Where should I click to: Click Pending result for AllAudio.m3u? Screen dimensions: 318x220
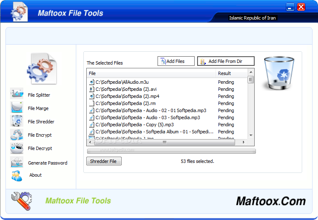click(x=226, y=82)
